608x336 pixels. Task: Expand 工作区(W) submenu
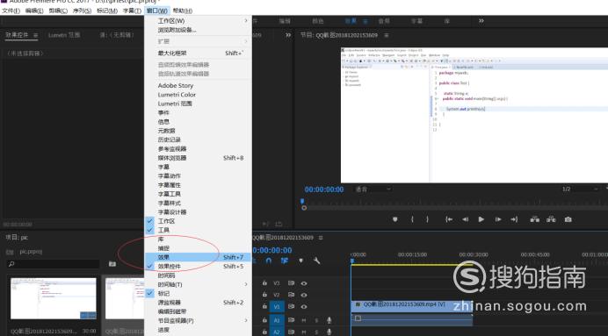[198, 20]
